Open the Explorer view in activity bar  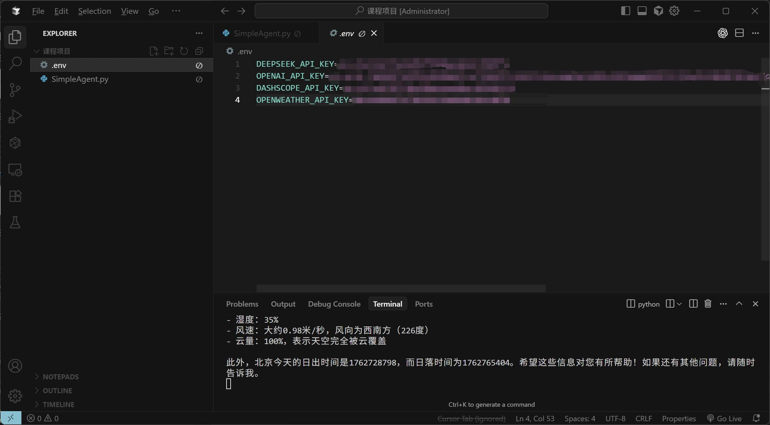(15, 37)
